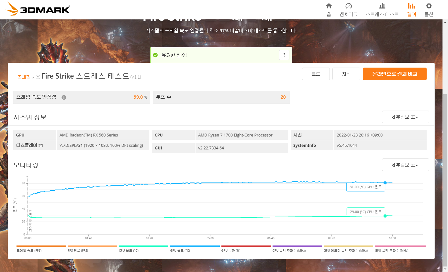Image resolution: width=448 pixels, height=272 pixels.
Task: Toggle GPU load (%) legend series
Action: coord(246,249)
